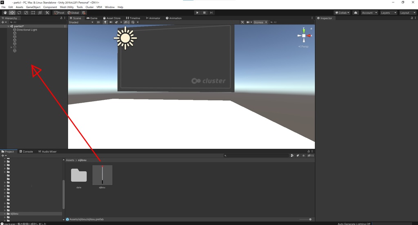The image size is (418, 225).
Task: Toggle grid snapping icon in toolbar
Action: (x=84, y=13)
